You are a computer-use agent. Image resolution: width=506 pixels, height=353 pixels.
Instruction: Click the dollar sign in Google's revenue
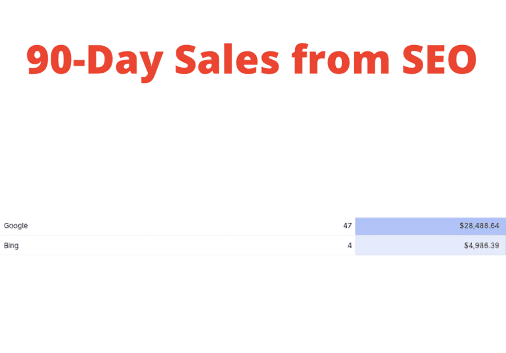coord(461,226)
